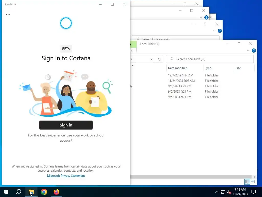Launch Google Chrome from taskbar
The height and width of the screenshot is (197, 262).
tap(44, 192)
